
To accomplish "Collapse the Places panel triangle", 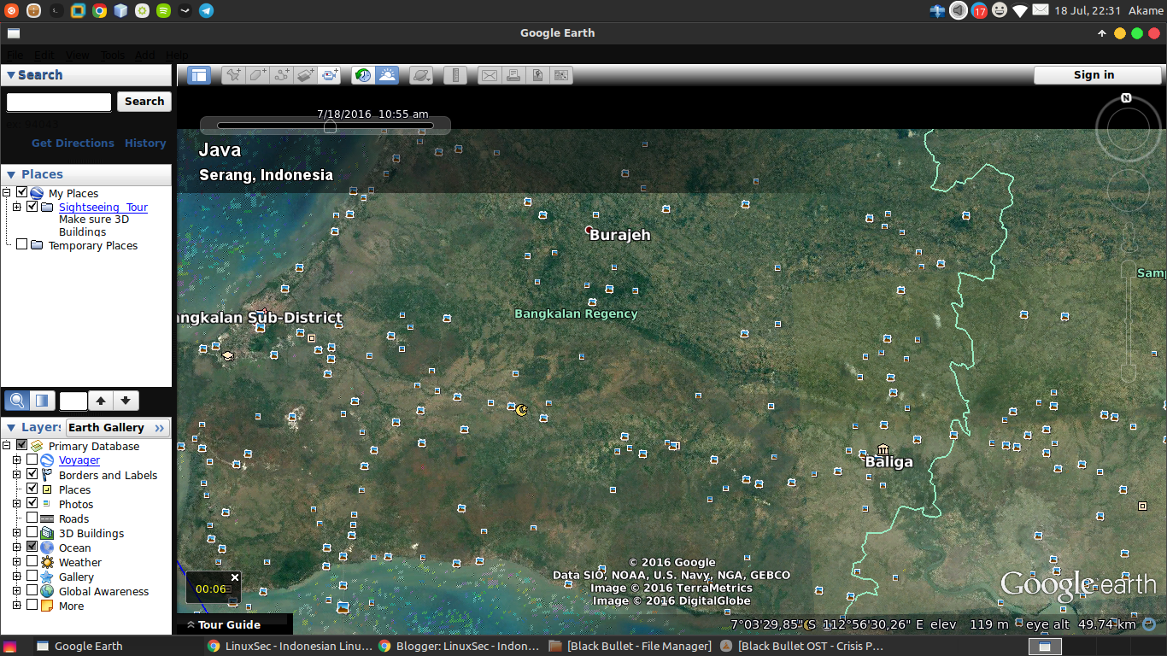I will (x=11, y=174).
